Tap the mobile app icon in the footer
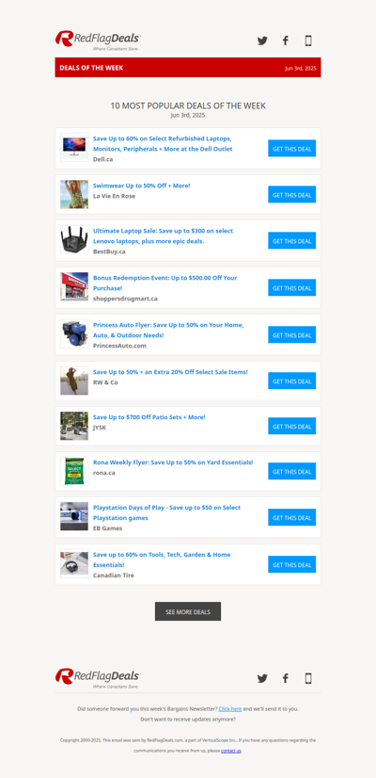 pyautogui.click(x=308, y=678)
